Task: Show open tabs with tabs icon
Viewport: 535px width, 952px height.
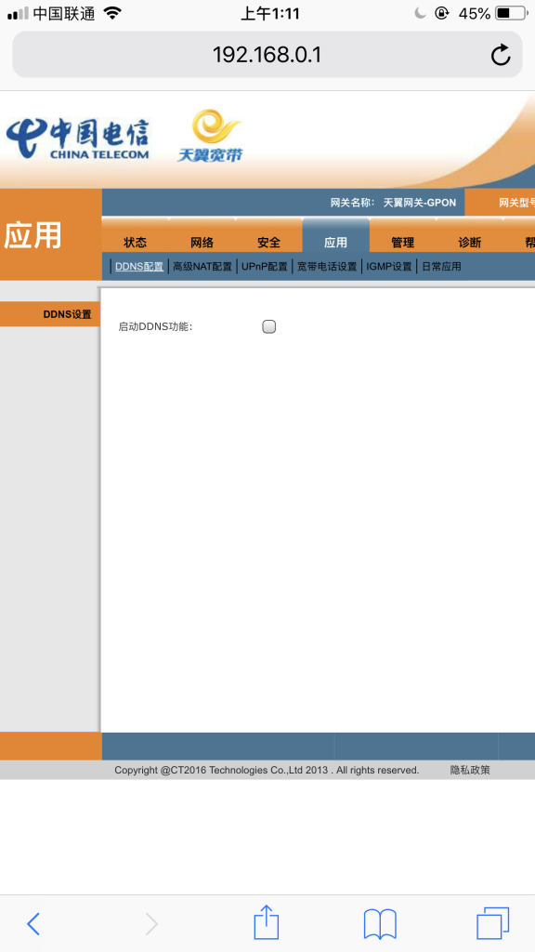Action: coord(492,923)
